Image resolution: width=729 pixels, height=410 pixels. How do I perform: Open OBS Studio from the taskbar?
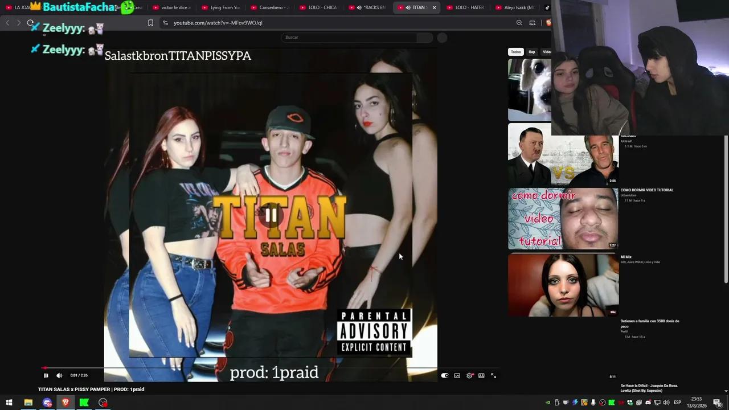point(103,403)
